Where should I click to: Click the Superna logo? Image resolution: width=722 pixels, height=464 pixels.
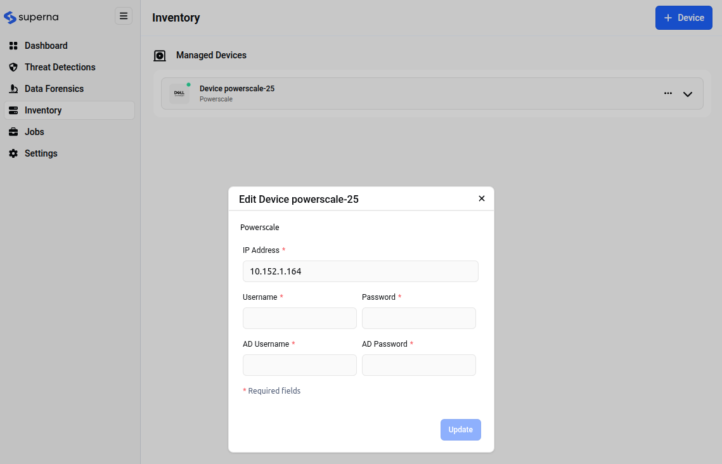point(31,17)
